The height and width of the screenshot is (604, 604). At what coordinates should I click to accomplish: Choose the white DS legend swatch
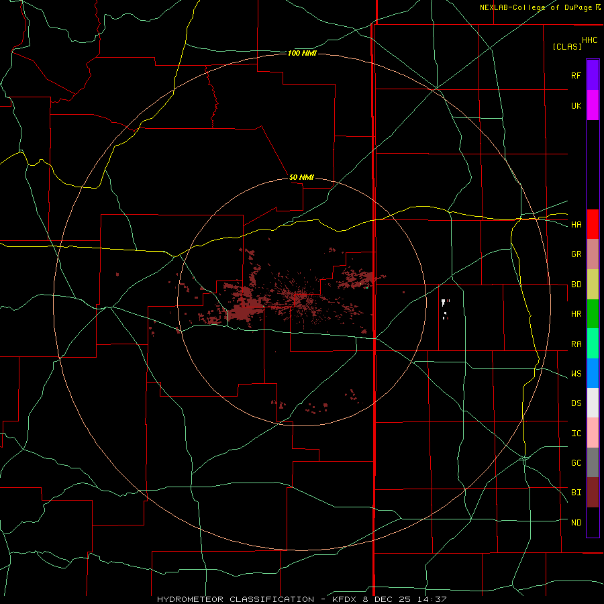click(x=593, y=403)
